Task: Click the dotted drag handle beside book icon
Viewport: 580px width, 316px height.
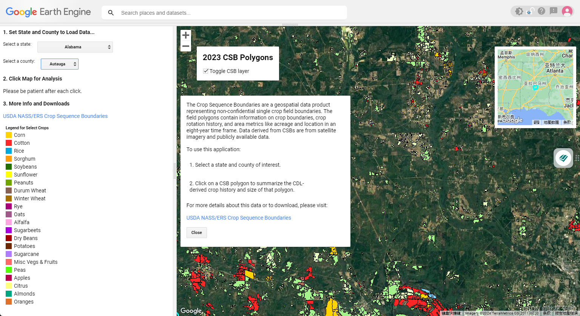Action: click(x=577, y=158)
